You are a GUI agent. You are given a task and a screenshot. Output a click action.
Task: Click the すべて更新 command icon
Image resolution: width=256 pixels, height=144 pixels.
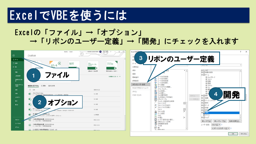point(156,85)
